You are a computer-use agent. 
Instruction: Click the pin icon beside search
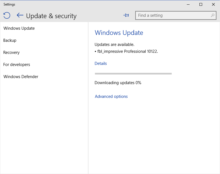click(x=126, y=15)
